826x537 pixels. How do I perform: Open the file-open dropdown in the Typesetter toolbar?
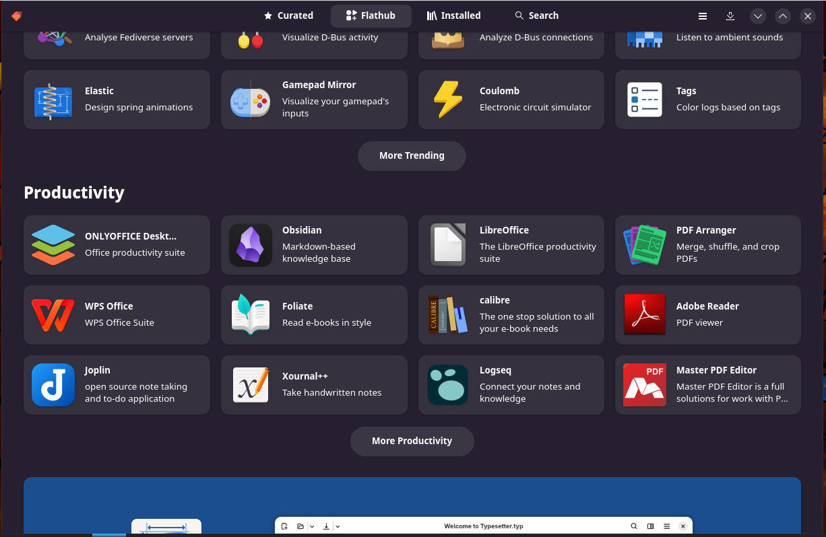click(312, 526)
